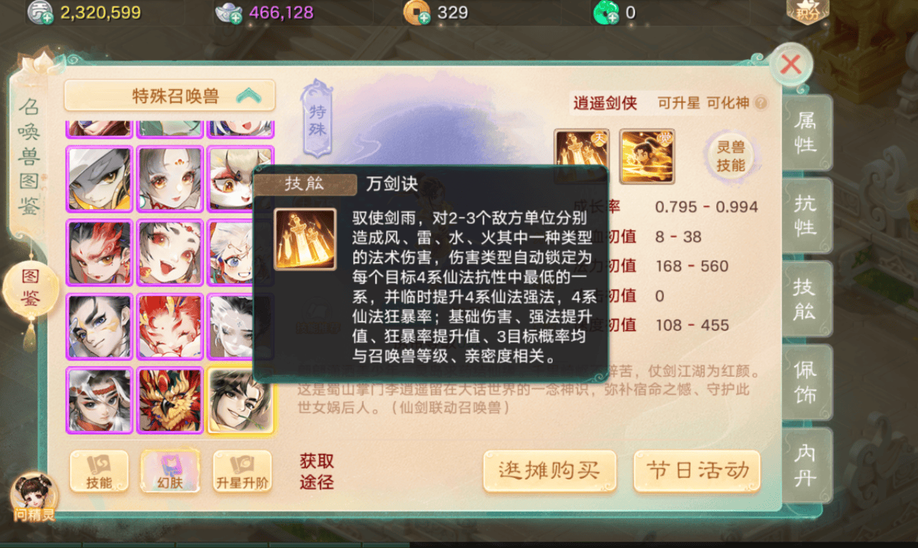Screen dimensions: 918x548
Task: Switch to the 抗性 side tab
Action: [807, 217]
